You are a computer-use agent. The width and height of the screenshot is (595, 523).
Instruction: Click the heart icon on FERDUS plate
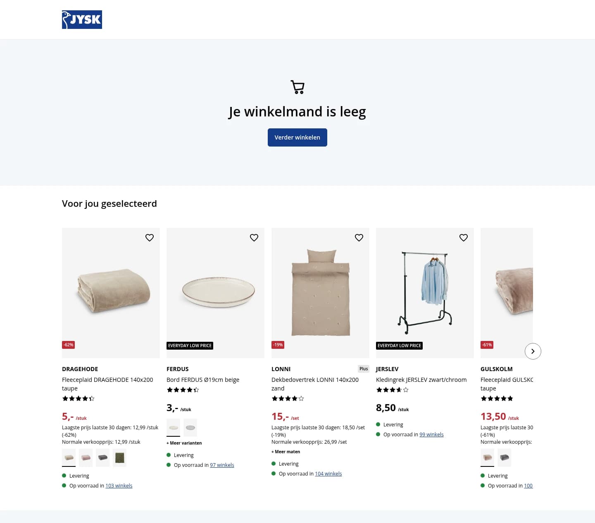[254, 237]
